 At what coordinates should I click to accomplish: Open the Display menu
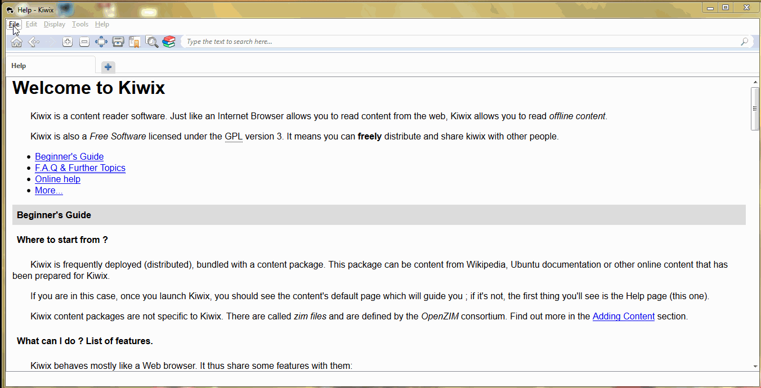click(x=54, y=24)
